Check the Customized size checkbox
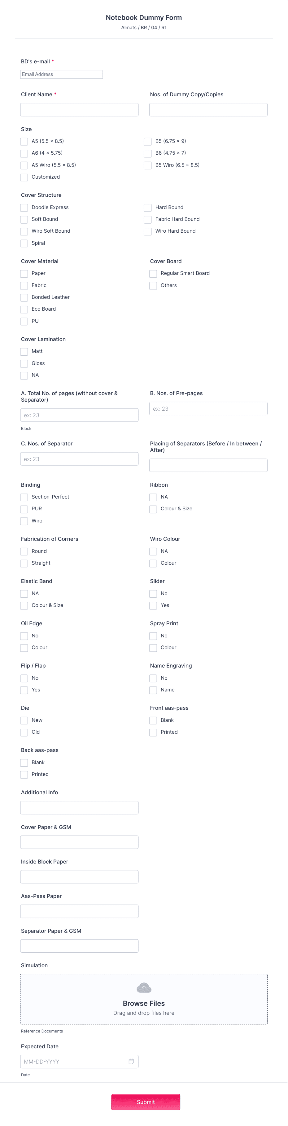Image resolution: width=288 pixels, height=1126 pixels. (24, 177)
